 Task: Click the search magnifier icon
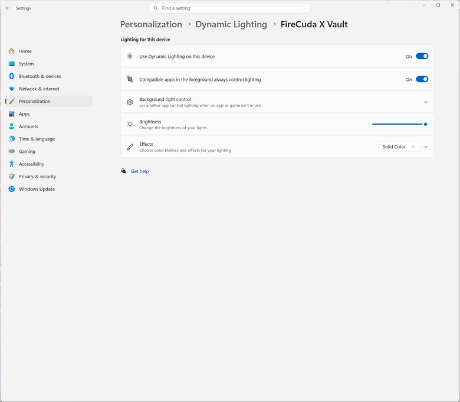point(156,8)
